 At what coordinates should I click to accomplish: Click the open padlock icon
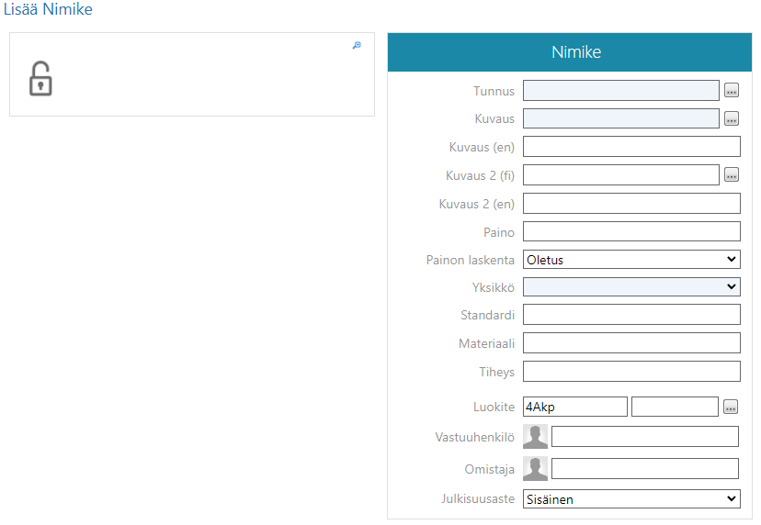point(40,79)
